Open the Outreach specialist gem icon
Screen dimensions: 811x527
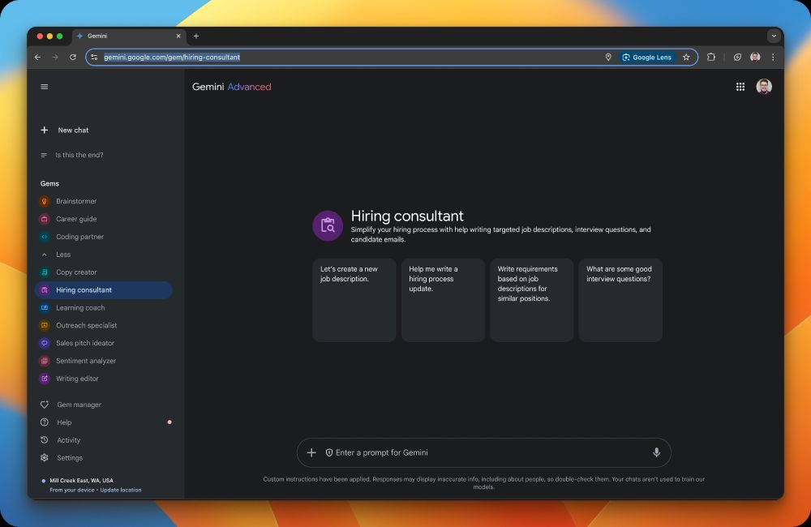(45, 325)
